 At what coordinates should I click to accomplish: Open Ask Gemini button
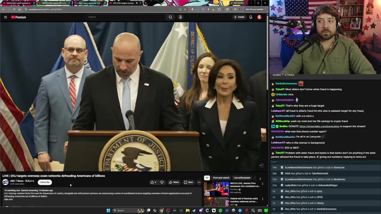pos(237,3)
